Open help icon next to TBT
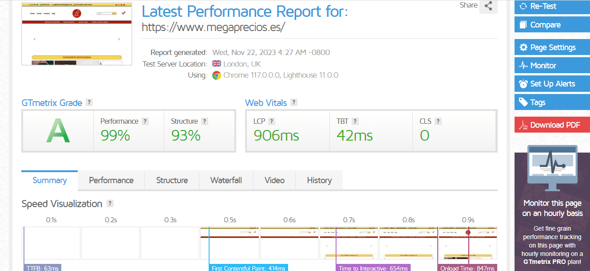This screenshot has height=271, width=590. click(x=355, y=121)
